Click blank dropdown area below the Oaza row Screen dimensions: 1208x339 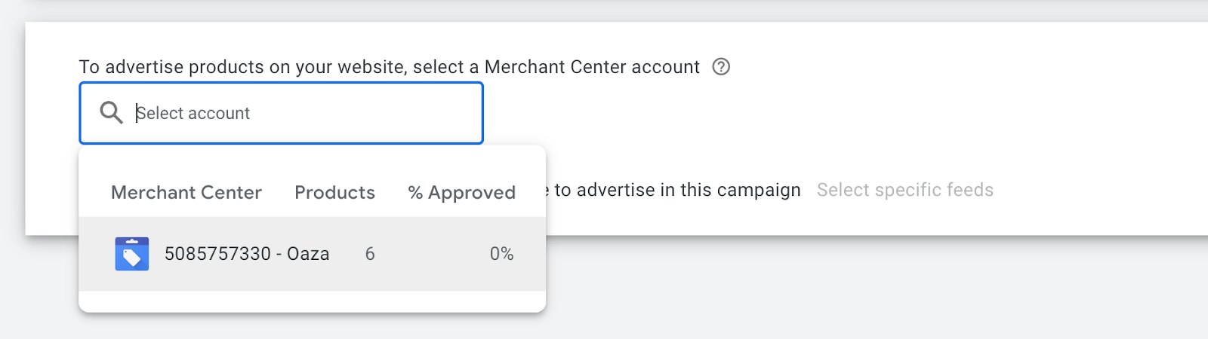(312, 301)
